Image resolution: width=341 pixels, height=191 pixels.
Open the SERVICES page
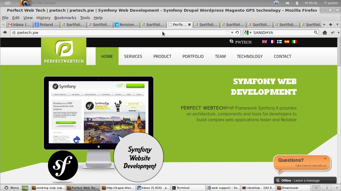(133, 56)
